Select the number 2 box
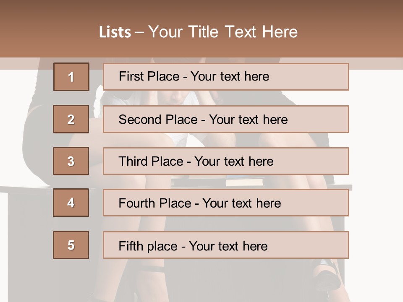 click(x=71, y=119)
